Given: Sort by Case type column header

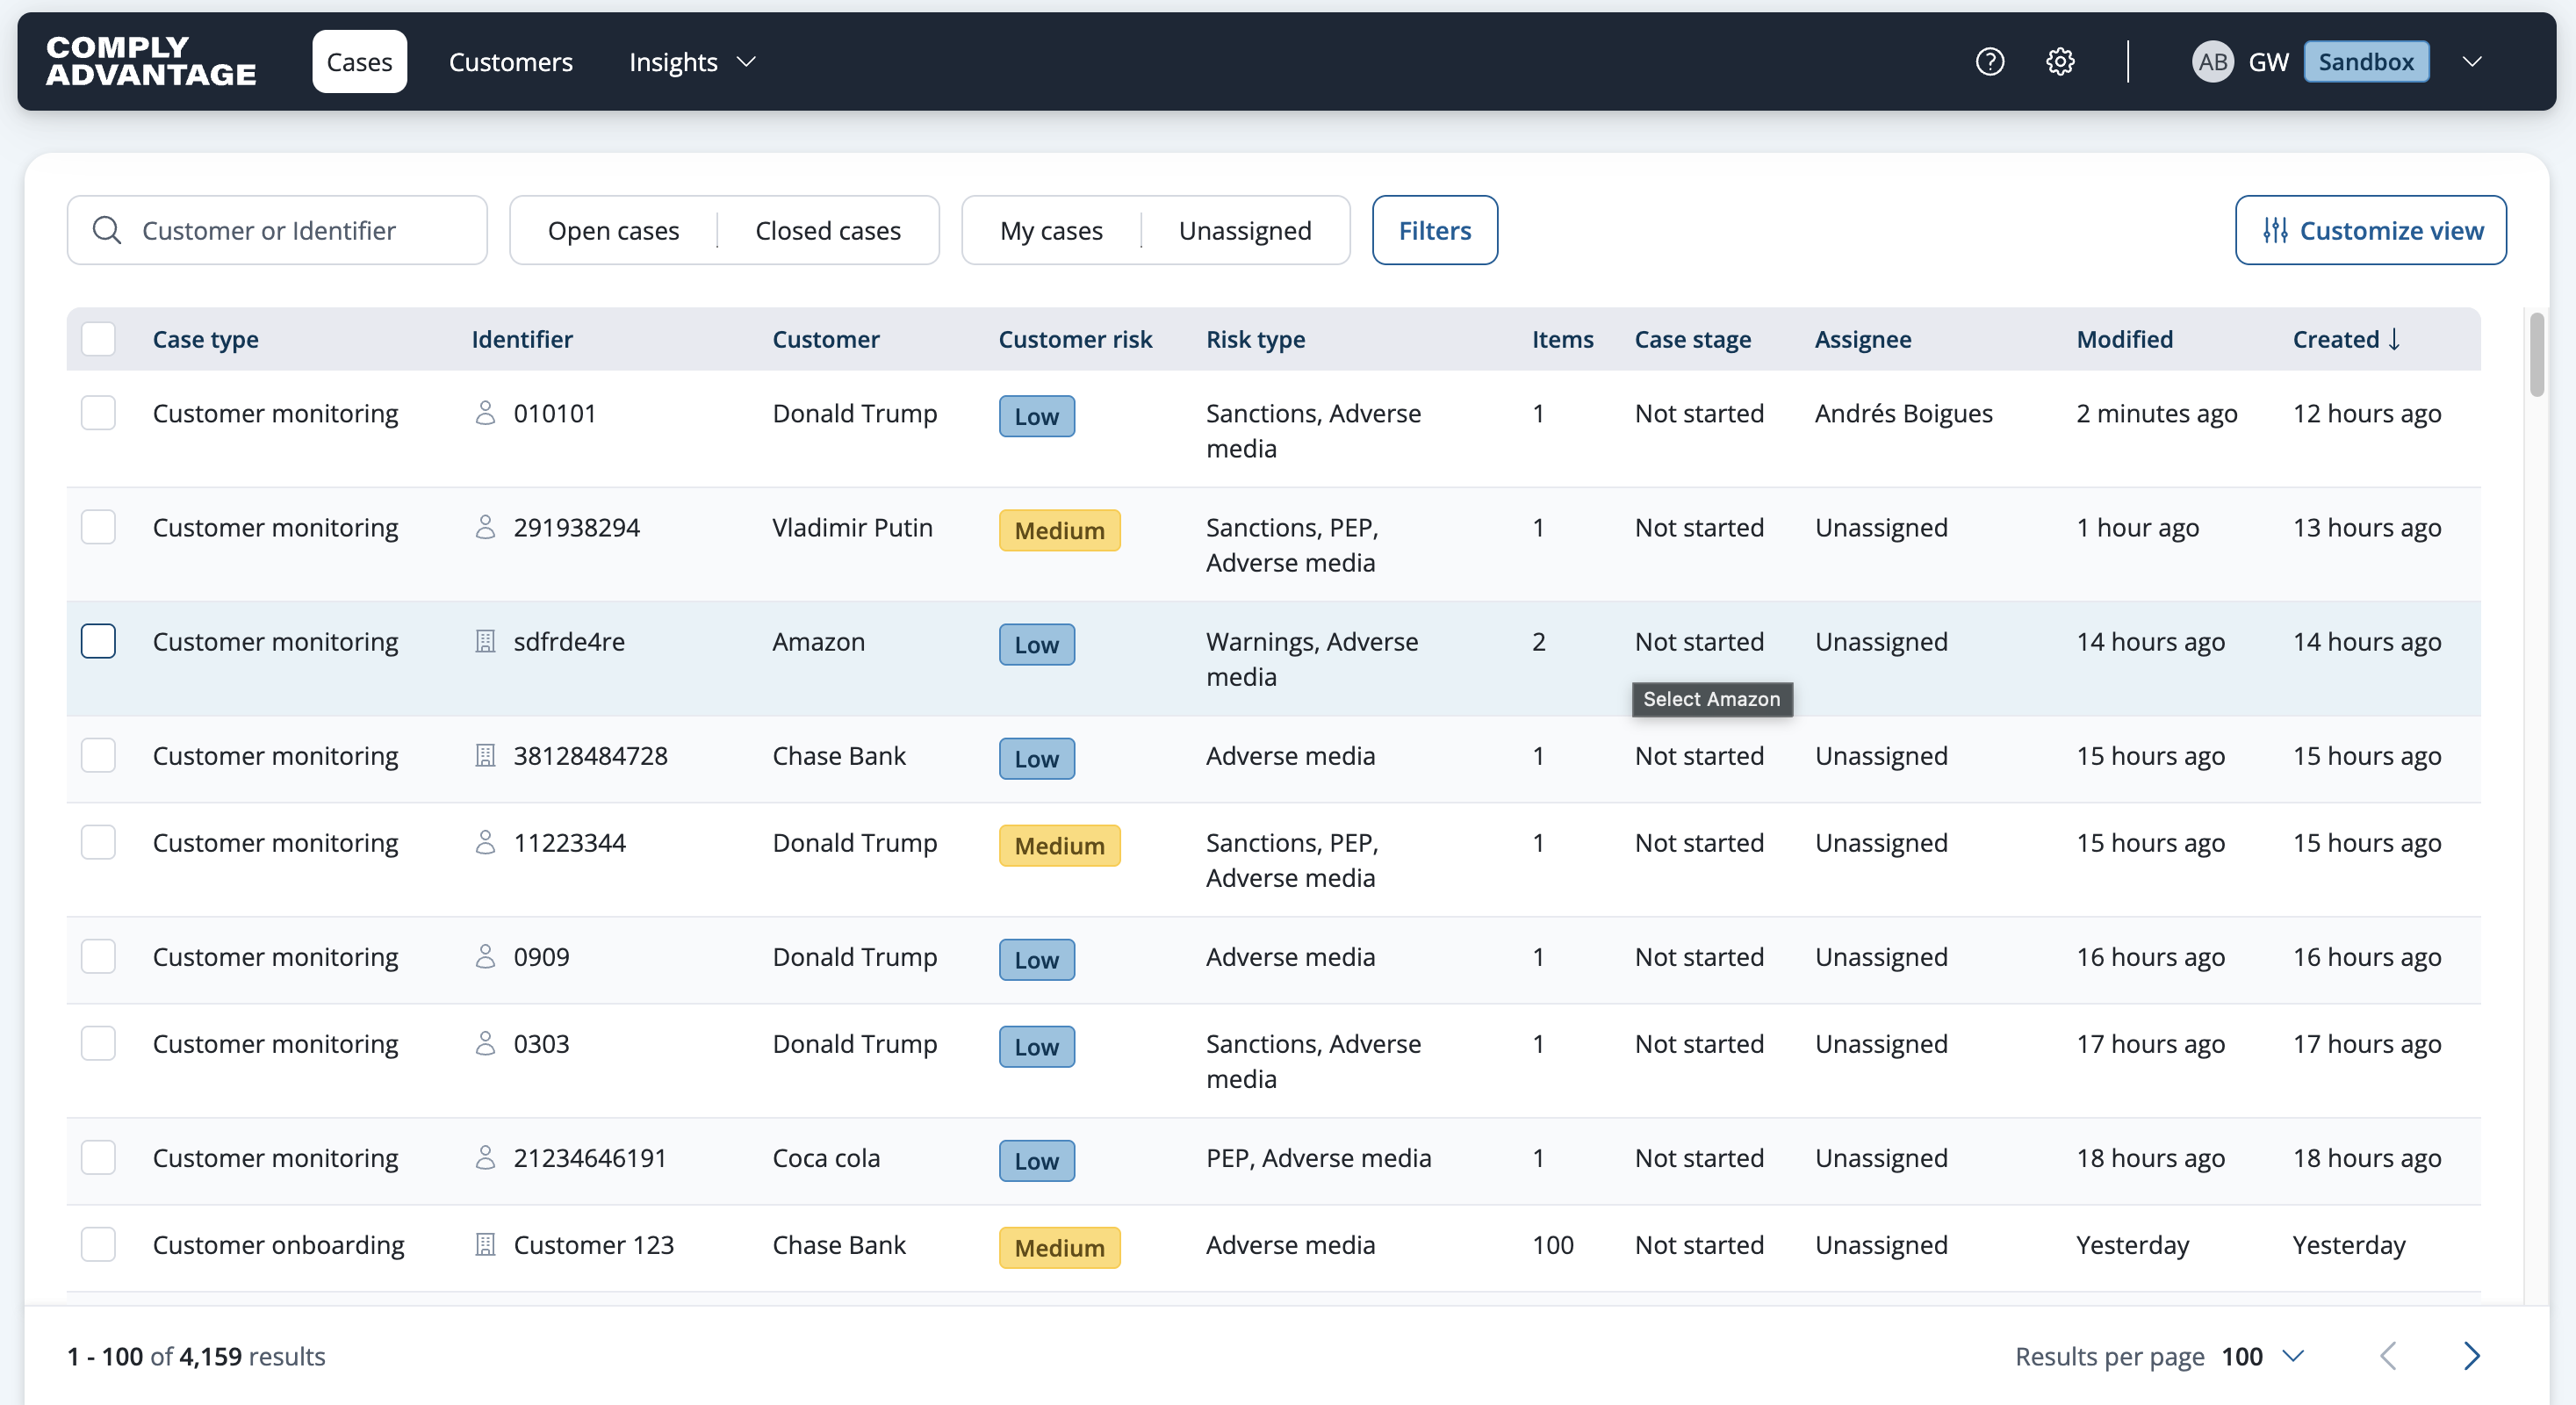Looking at the screenshot, I should (x=205, y=339).
